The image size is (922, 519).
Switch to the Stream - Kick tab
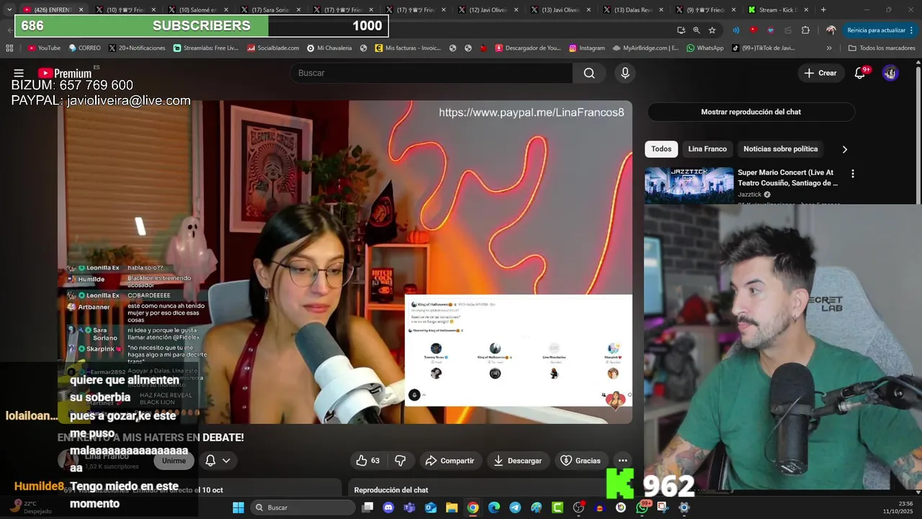click(x=778, y=9)
